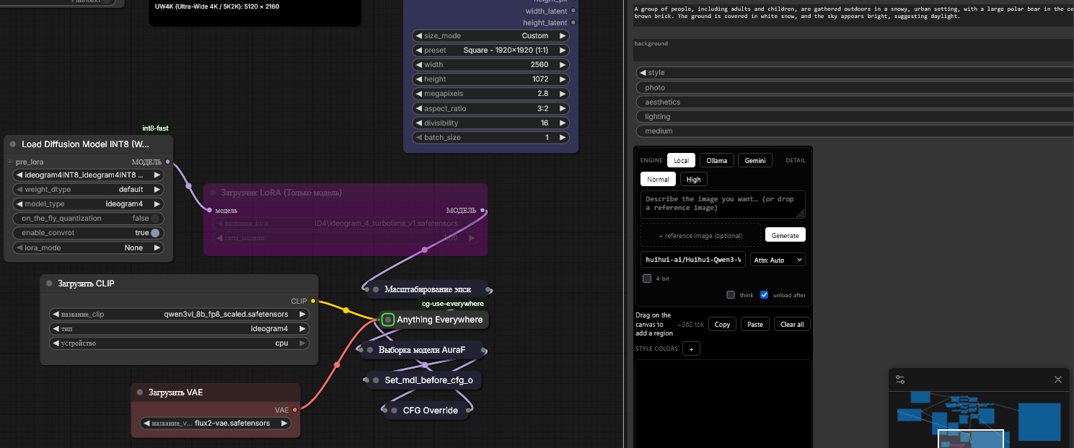Increase megapixels with right arrow
This screenshot has height=448, width=1074.
click(562, 94)
